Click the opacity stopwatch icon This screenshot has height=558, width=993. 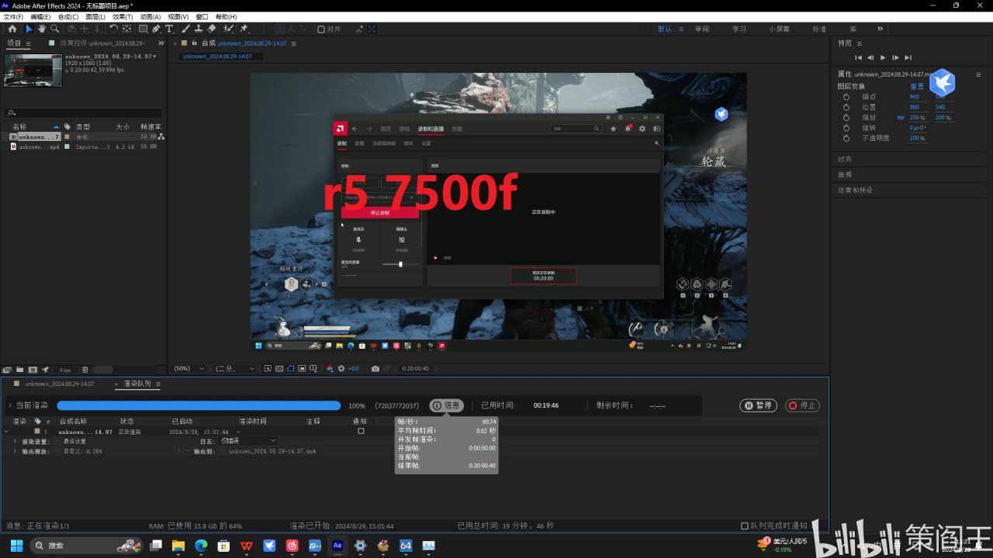[x=846, y=138]
